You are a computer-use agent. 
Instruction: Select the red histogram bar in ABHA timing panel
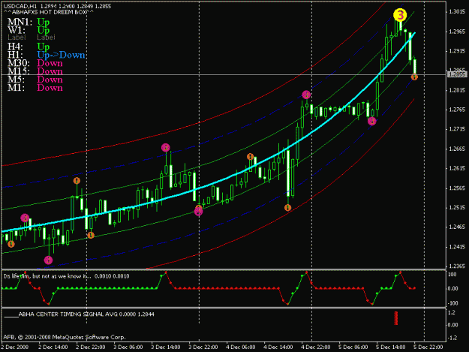396,318
